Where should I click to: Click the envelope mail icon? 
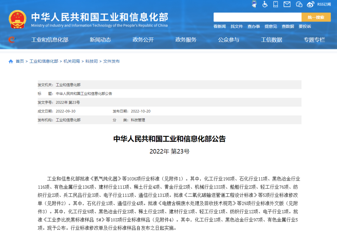[287, 4]
